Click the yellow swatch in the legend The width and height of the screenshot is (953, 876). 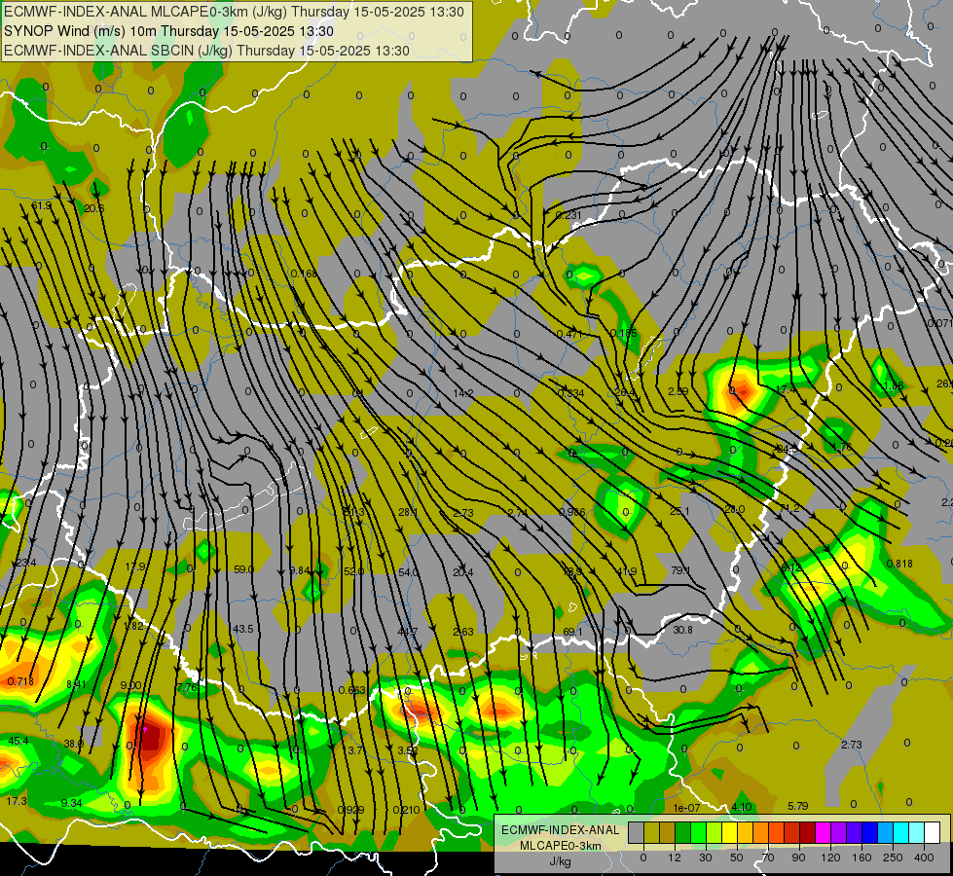pyautogui.click(x=729, y=832)
